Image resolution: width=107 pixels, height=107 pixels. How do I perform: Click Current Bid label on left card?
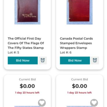click(x=27, y=79)
